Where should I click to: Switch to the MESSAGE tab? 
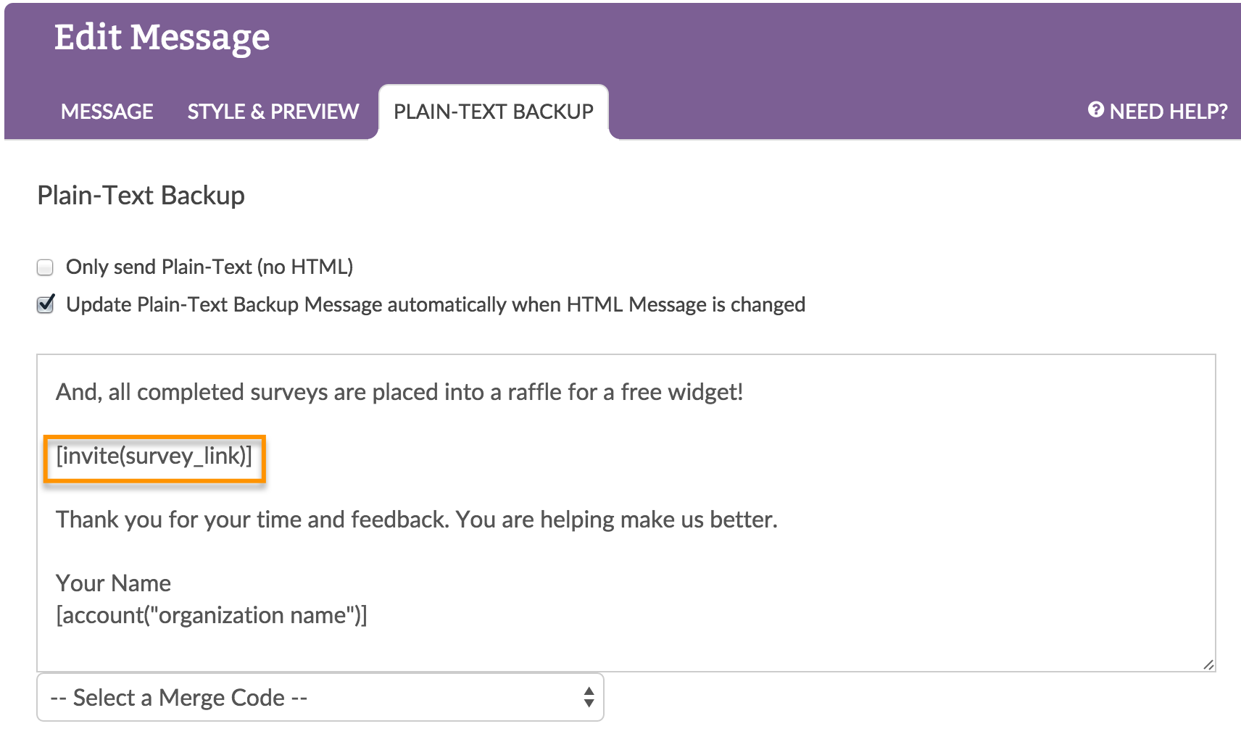(x=107, y=112)
